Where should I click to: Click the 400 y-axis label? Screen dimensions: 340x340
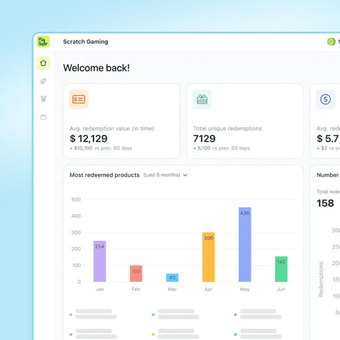pyautogui.click(x=76, y=216)
